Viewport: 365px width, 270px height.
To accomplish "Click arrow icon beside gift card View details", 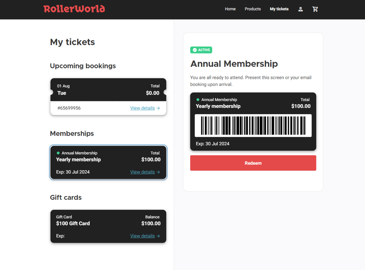I will (158, 236).
